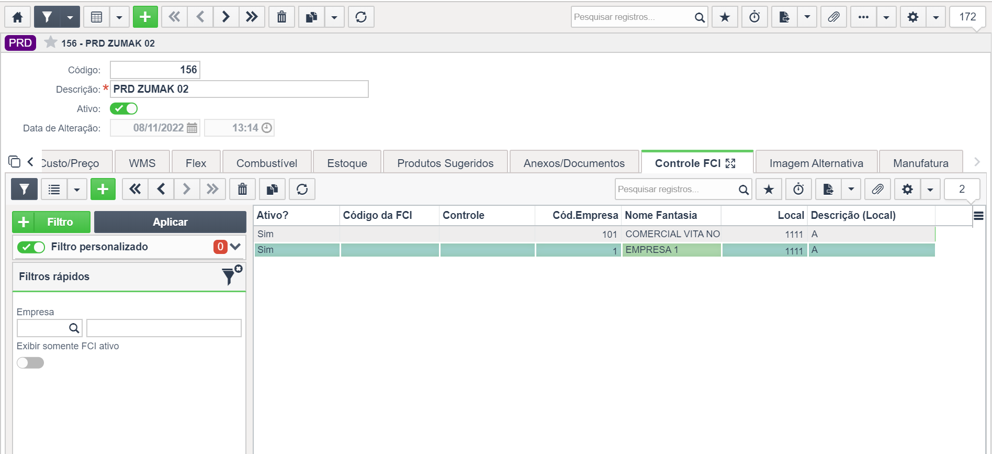Image resolution: width=992 pixels, height=454 pixels.
Task: Open the Produtos Sugeridos tab
Action: [445, 163]
